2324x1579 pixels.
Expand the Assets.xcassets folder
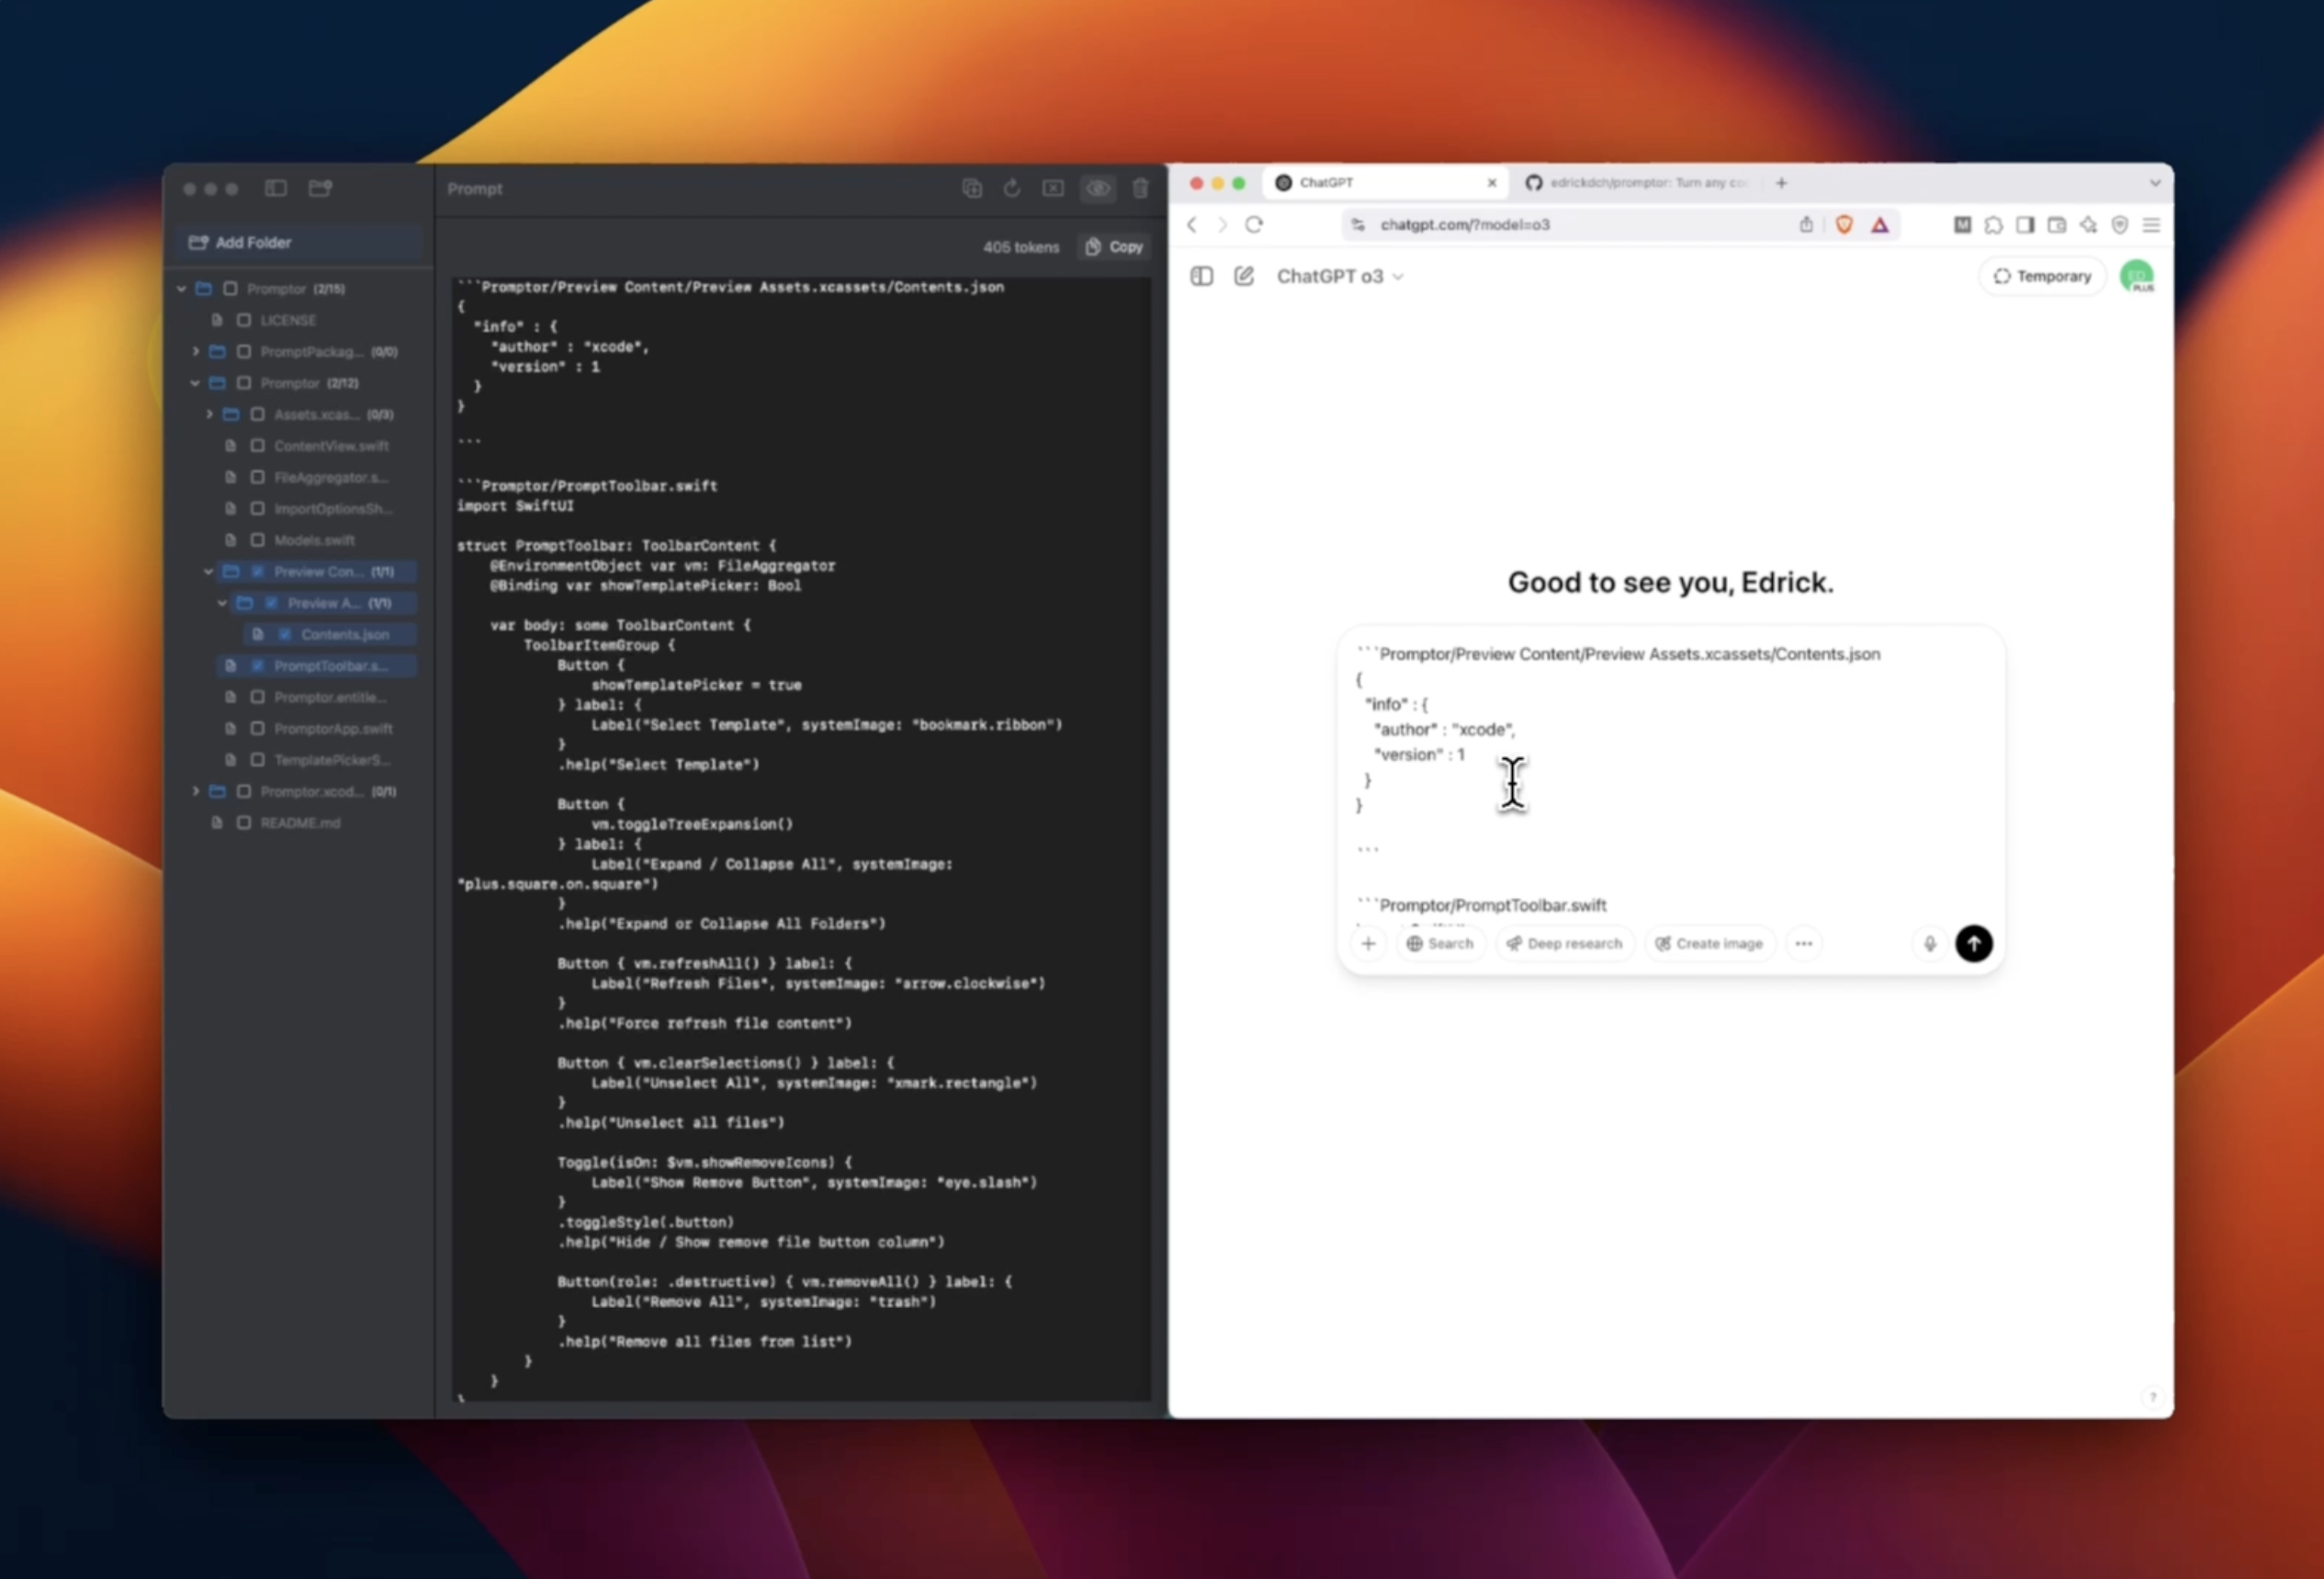click(210, 415)
